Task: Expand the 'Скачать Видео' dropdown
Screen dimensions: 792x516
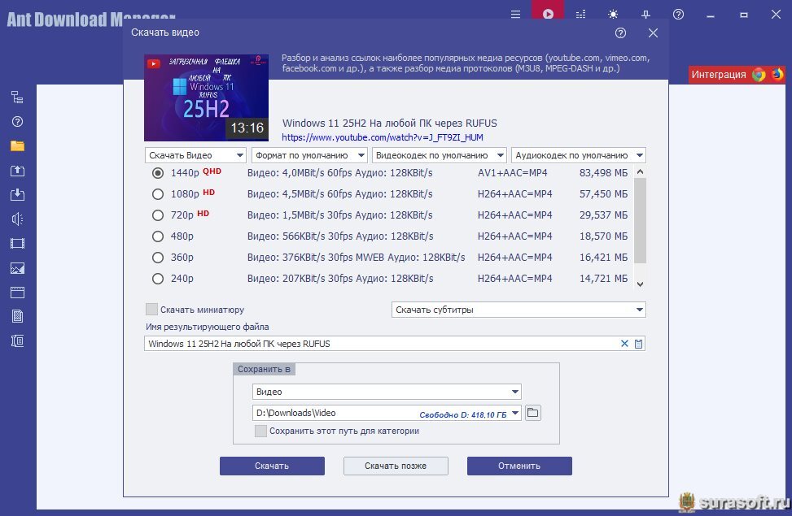Action: coord(195,155)
